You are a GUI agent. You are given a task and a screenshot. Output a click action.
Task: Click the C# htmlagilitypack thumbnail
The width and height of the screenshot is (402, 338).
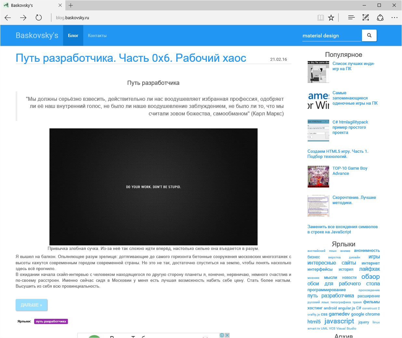(318, 130)
